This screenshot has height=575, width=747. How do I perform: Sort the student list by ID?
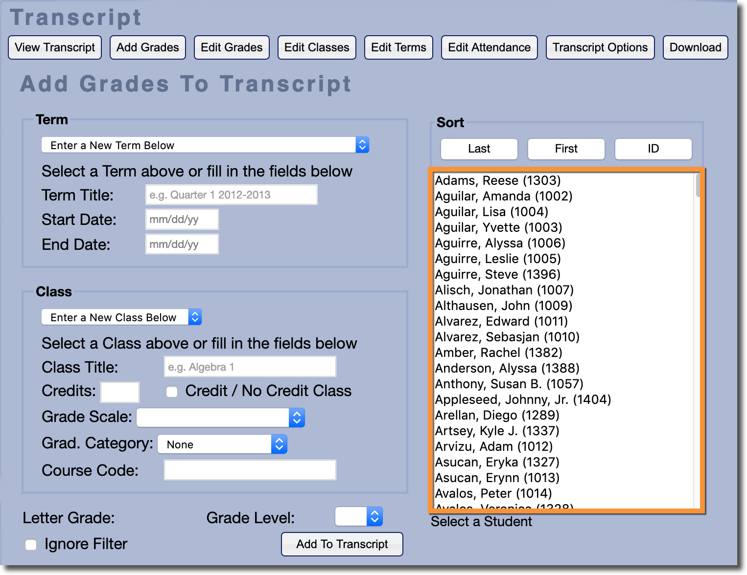[653, 149]
